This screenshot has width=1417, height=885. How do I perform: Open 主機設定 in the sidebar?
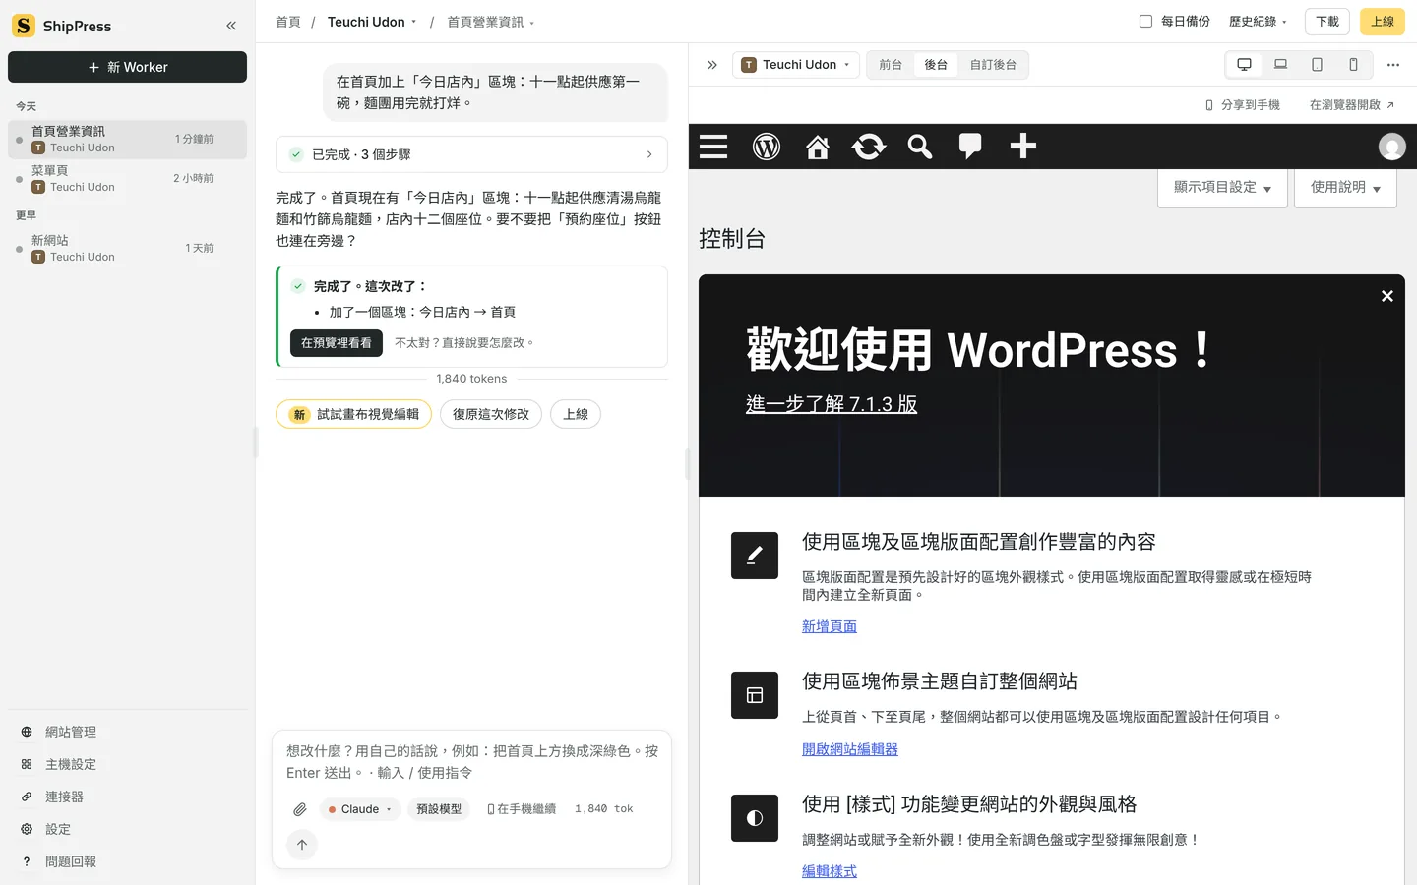click(x=128, y=764)
